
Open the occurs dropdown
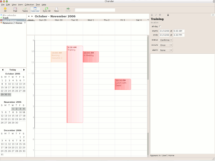(166, 45)
